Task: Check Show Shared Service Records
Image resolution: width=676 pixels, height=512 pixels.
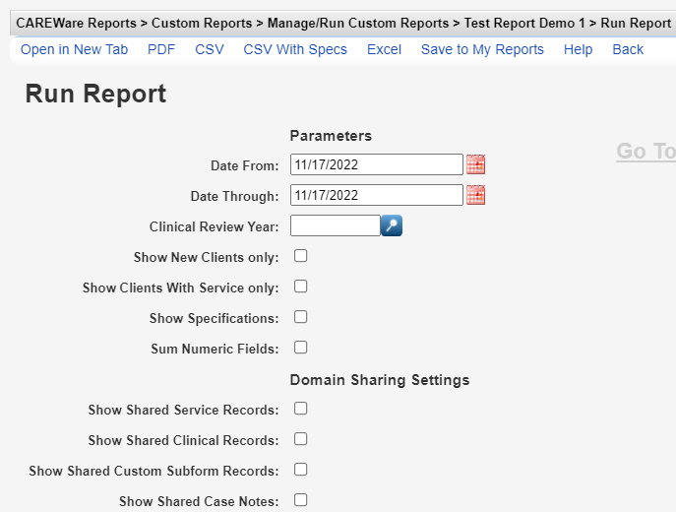Action: tap(301, 409)
